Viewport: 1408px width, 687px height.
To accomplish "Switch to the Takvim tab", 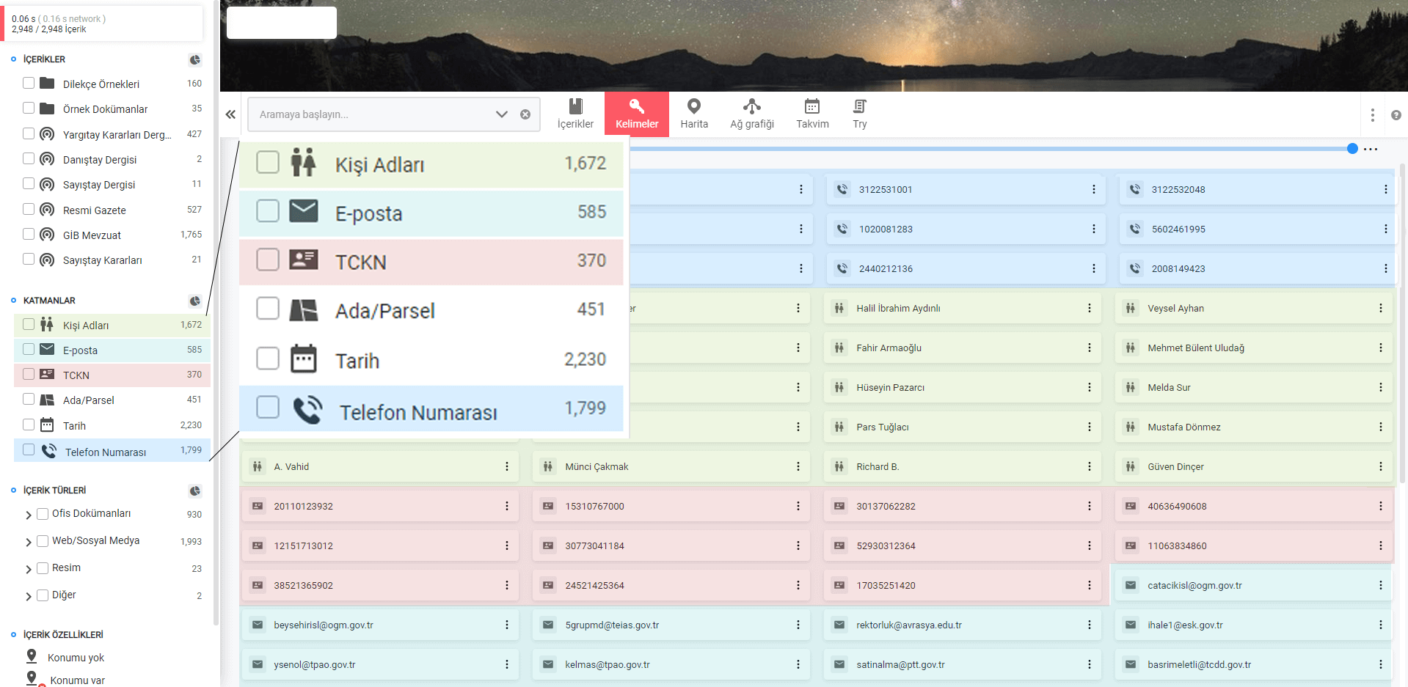I will pyautogui.click(x=812, y=114).
